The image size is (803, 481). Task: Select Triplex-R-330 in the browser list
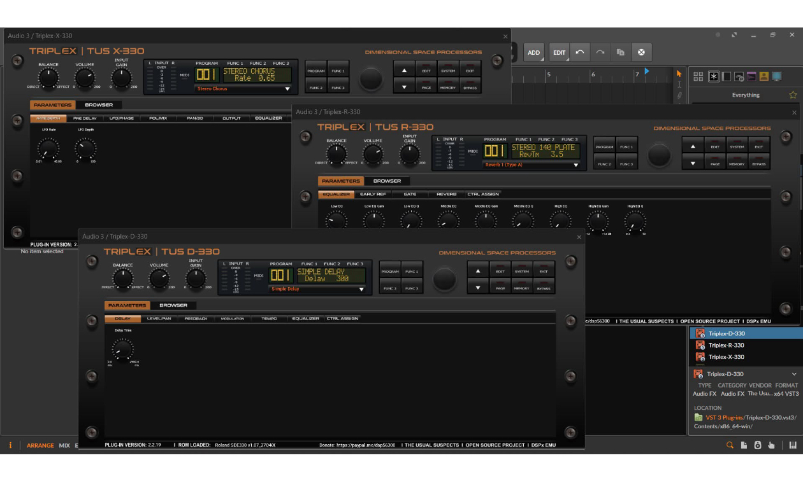[746, 345]
